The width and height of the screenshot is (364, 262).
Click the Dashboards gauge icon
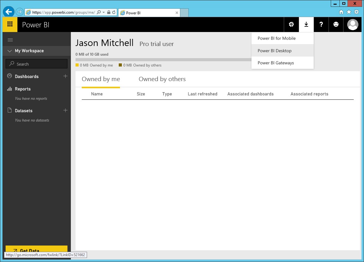(x=10, y=76)
